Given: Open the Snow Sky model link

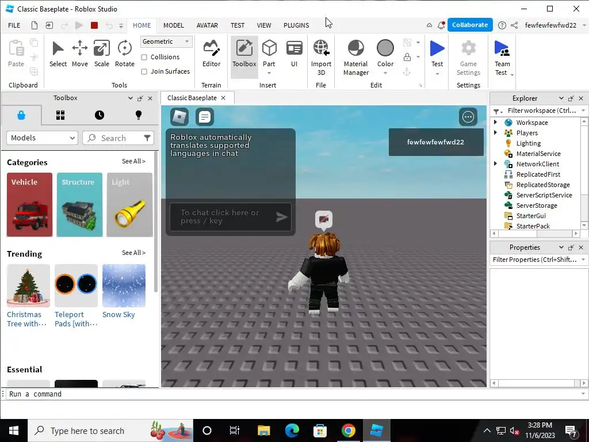Looking at the screenshot, I should point(118,315).
